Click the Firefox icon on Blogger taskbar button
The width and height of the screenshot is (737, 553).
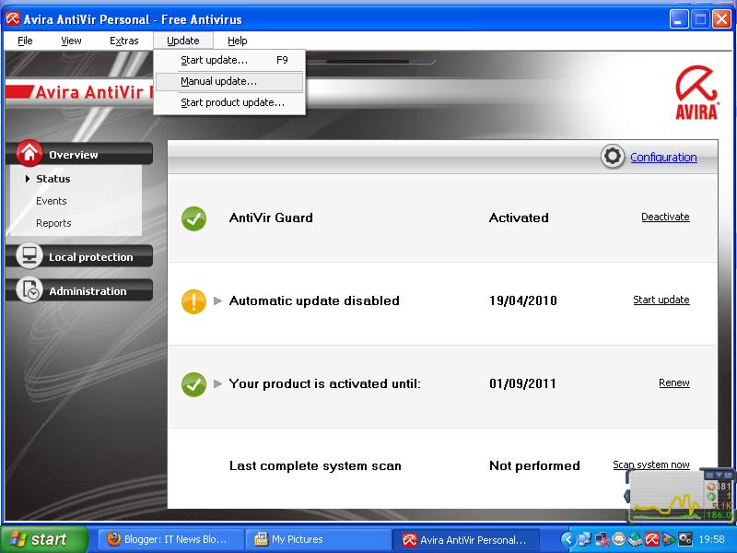113,539
